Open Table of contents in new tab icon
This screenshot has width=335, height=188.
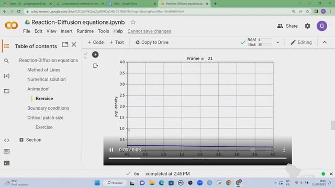(x=65, y=44)
